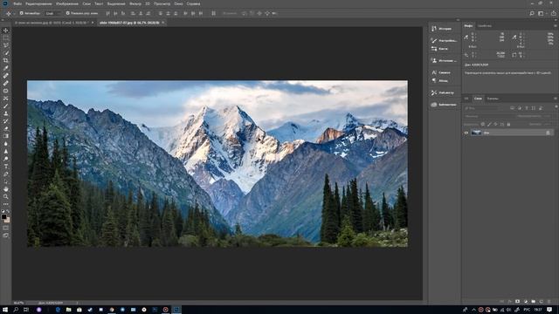
Task: Toggle the Показать упр. элем. checkbox
Action: 68,13
